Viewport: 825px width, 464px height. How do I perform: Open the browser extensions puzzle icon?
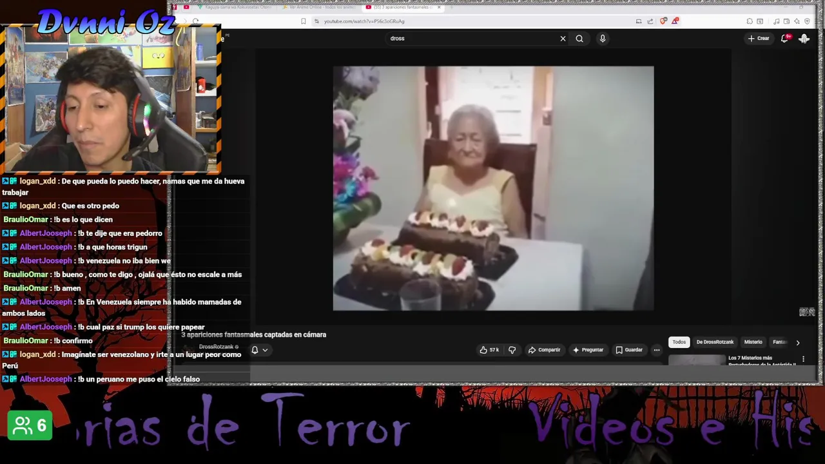coord(750,21)
